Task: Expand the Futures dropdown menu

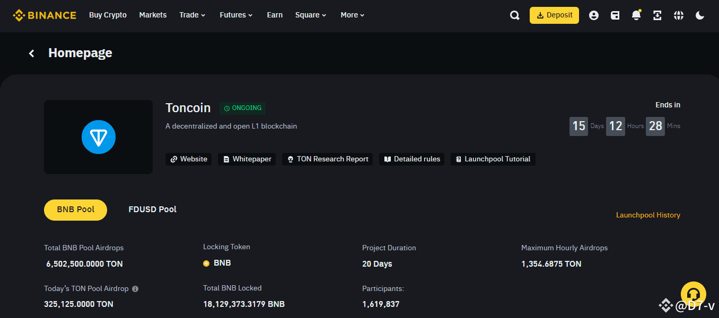Action: [x=236, y=15]
